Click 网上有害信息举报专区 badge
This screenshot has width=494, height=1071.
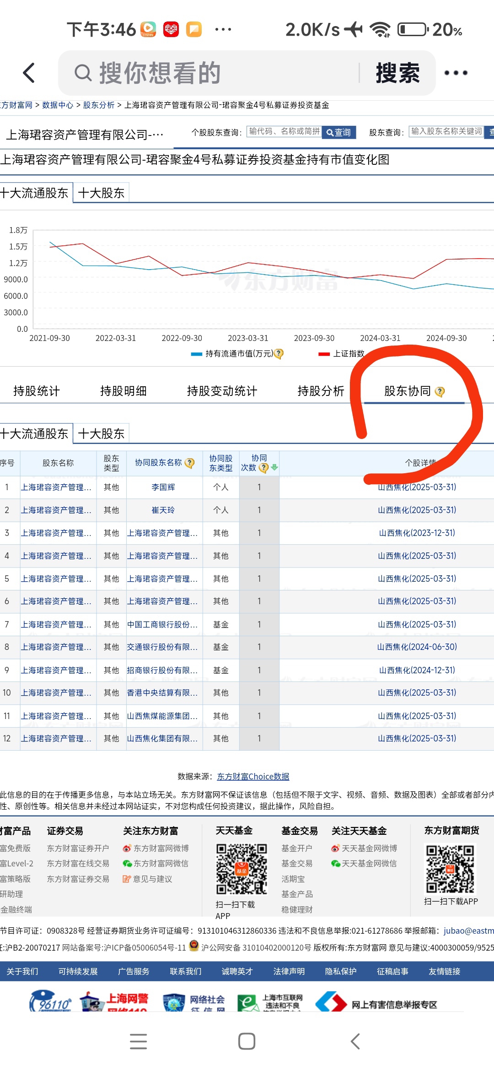coord(377,1001)
